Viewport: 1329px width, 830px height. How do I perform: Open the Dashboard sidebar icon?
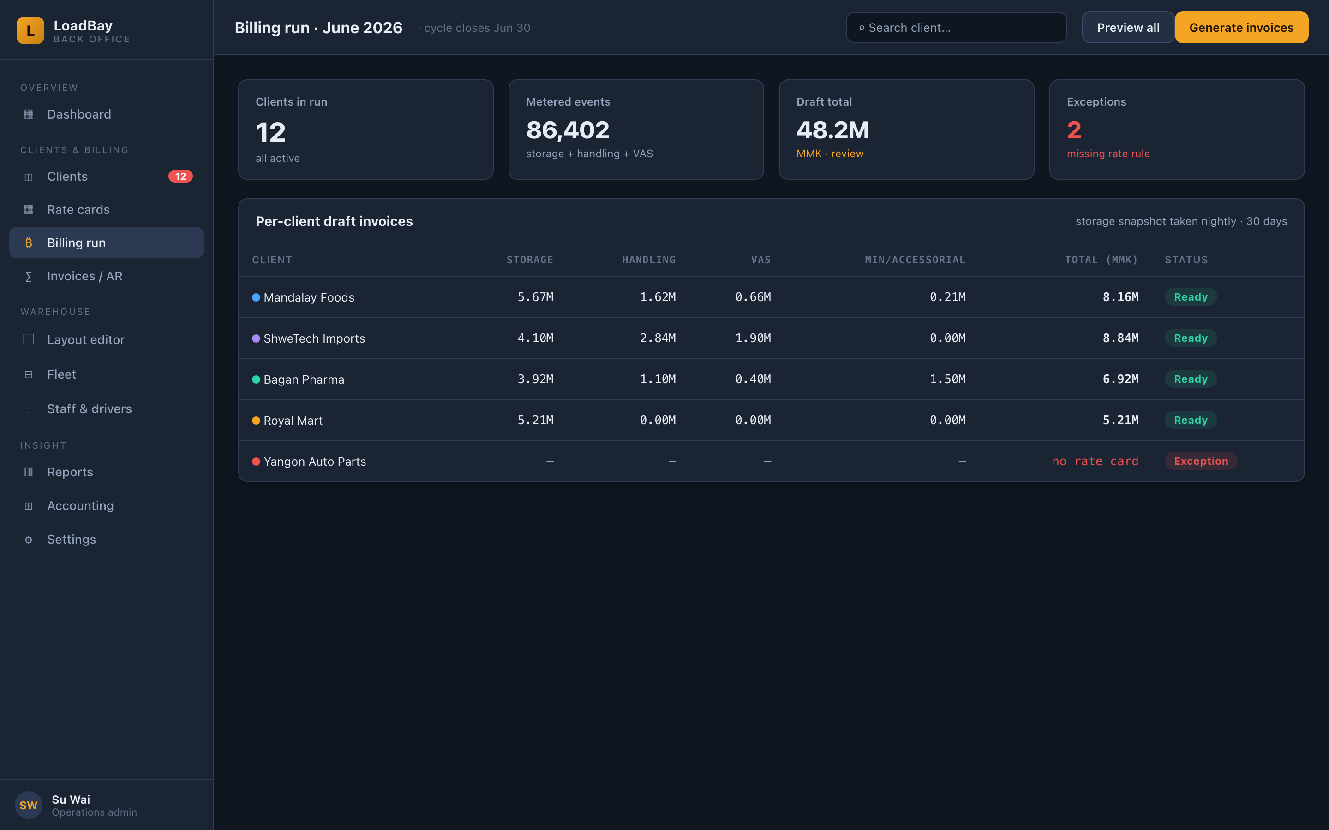click(29, 114)
